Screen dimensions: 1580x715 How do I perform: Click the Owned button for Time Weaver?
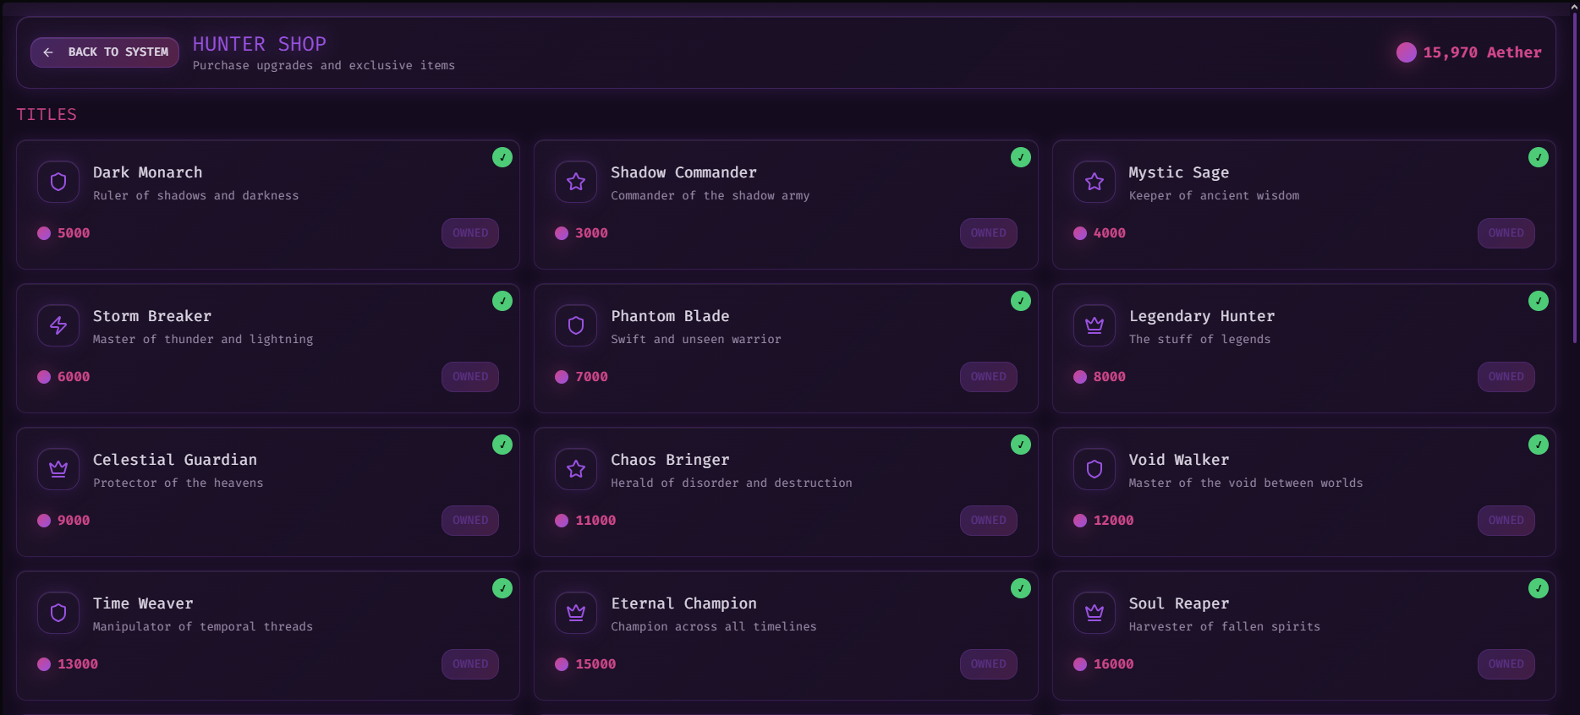point(470,664)
